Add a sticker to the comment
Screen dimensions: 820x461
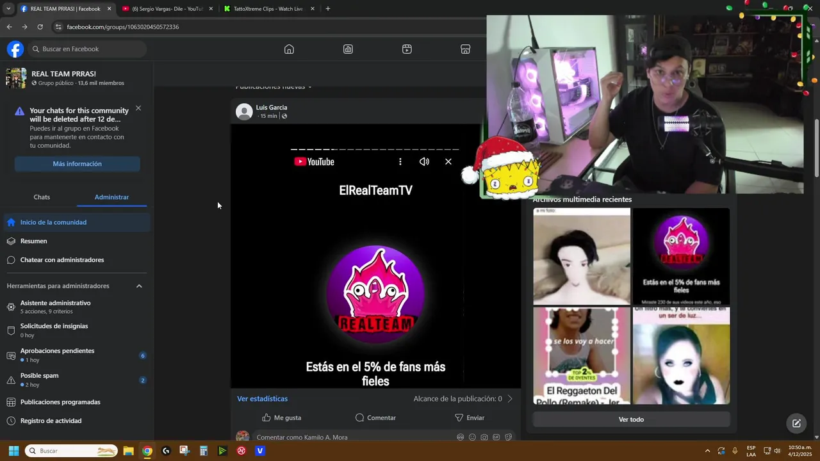508,437
